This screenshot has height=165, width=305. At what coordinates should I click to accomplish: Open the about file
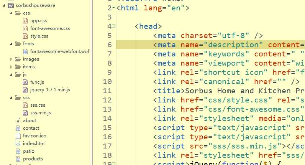30,120
